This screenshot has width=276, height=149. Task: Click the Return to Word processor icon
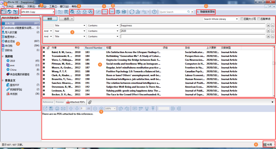coord(124,12)
